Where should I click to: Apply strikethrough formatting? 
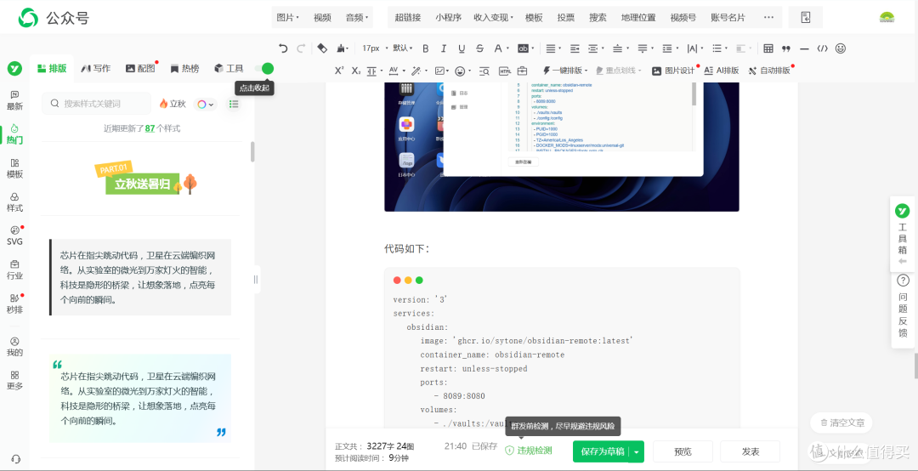click(480, 48)
